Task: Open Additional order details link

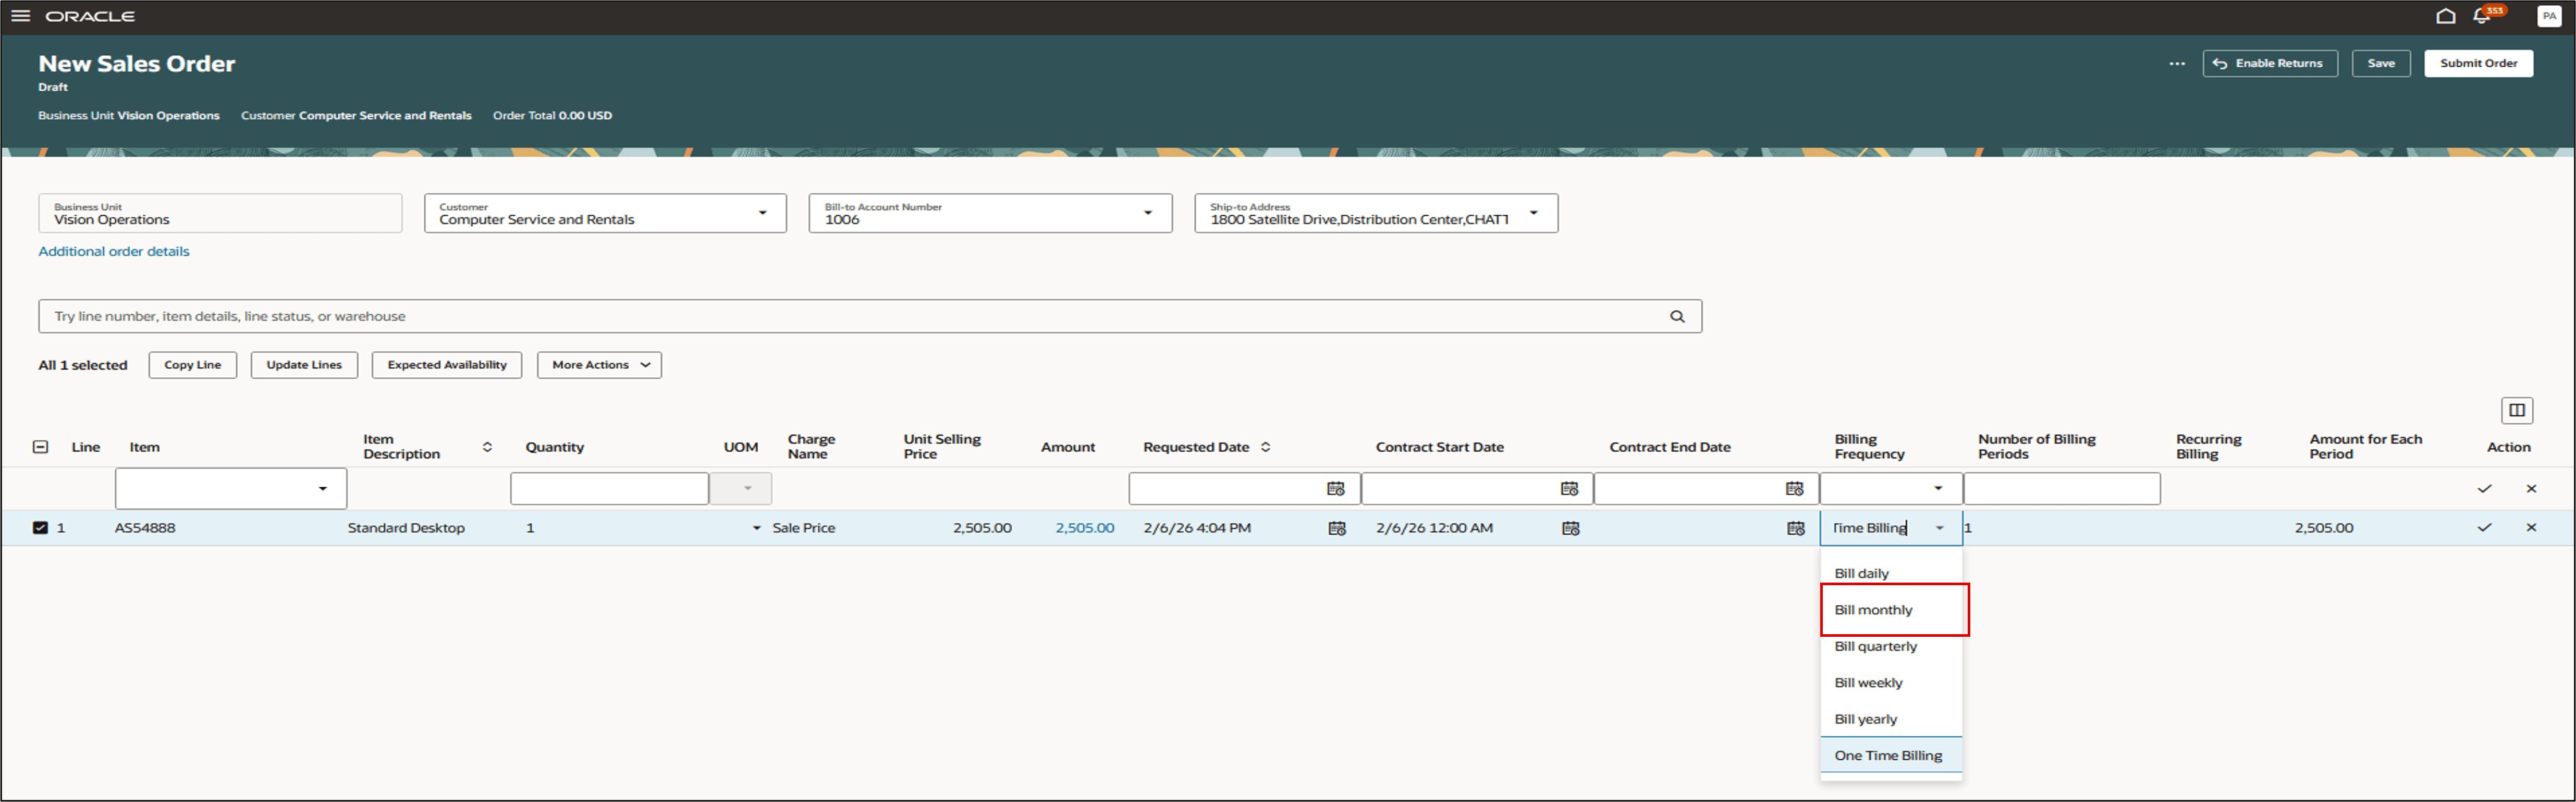Action: pyautogui.click(x=114, y=251)
